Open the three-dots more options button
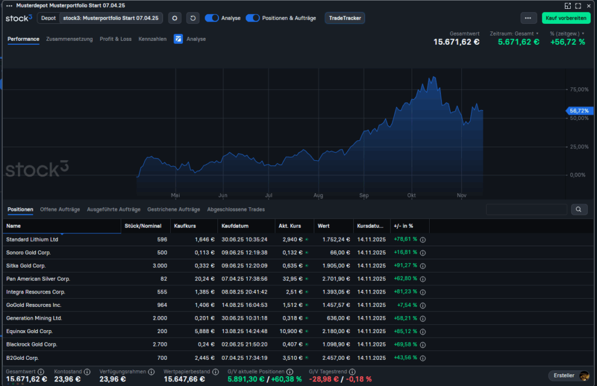The width and height of the screenshot is (597, 386). click(528, 18)
